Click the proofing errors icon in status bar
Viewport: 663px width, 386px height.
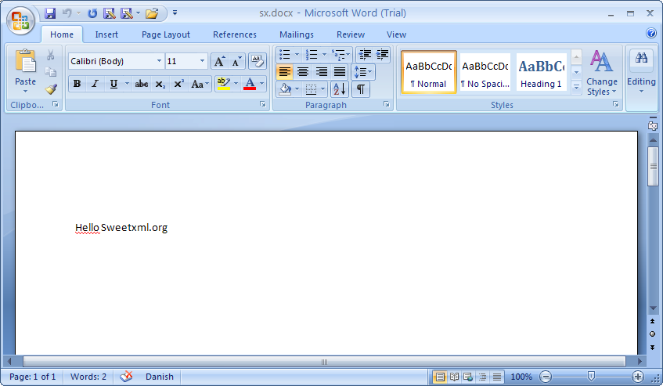coord(126,377)
